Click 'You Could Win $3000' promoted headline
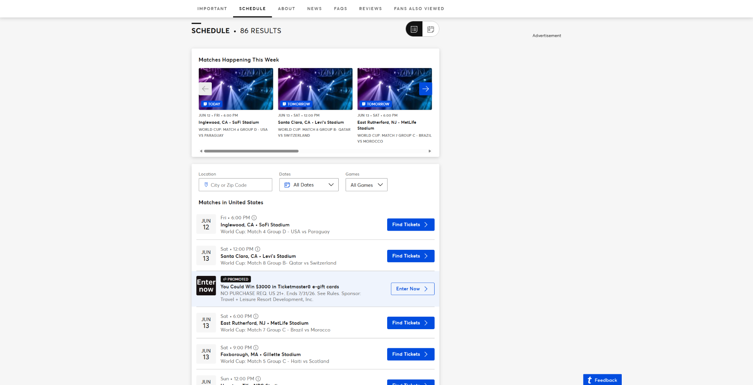The image size is (753, 385). coord(280,287)
